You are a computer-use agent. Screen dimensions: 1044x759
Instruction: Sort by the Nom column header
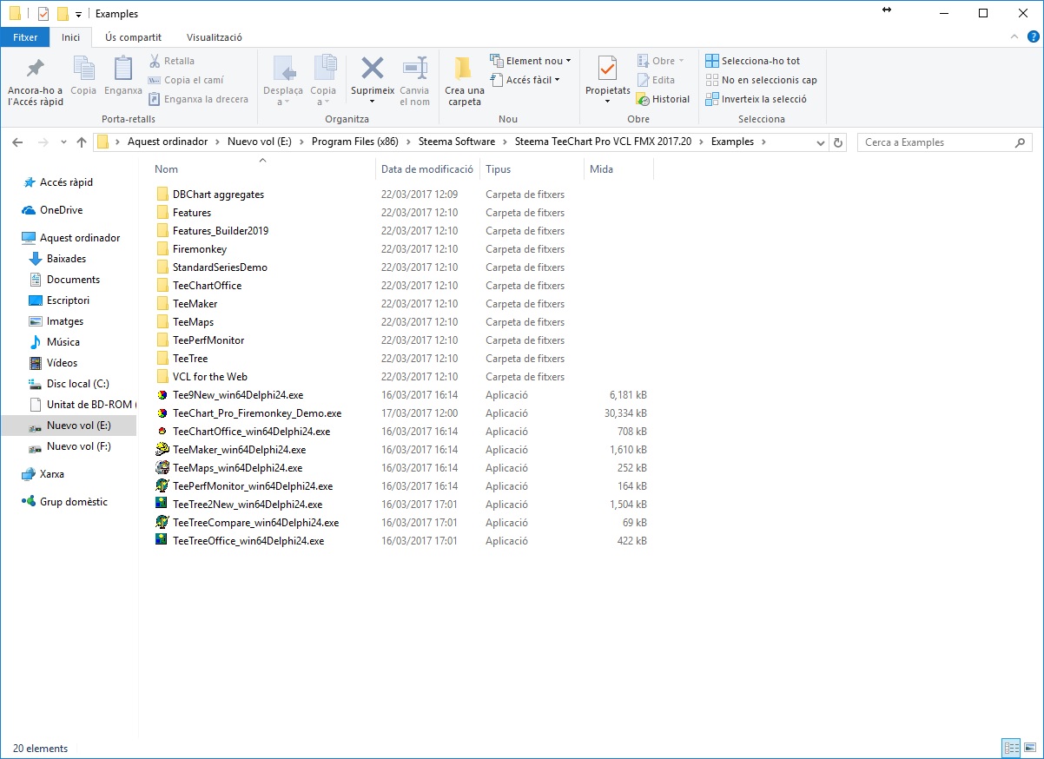click(x=167, y=169)
